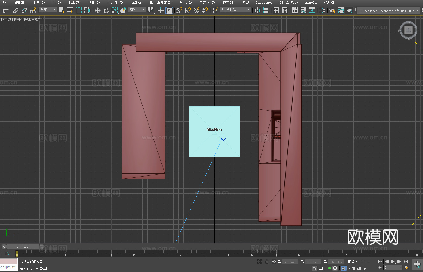Click Bind to Space Warp icon
Image resolution: width=423 pixels, height=272 pixels.
tap(33, 10)
